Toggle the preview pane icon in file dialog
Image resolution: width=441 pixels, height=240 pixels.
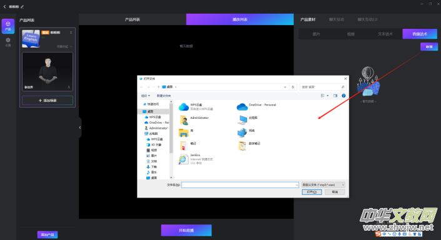[335, 96]
